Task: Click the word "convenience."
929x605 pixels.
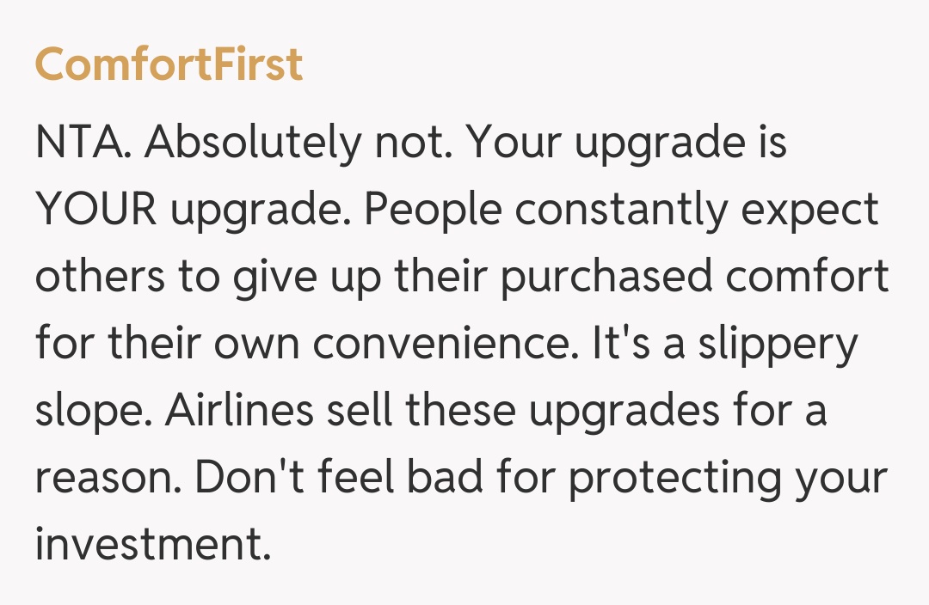Action: tap(446, 344)
